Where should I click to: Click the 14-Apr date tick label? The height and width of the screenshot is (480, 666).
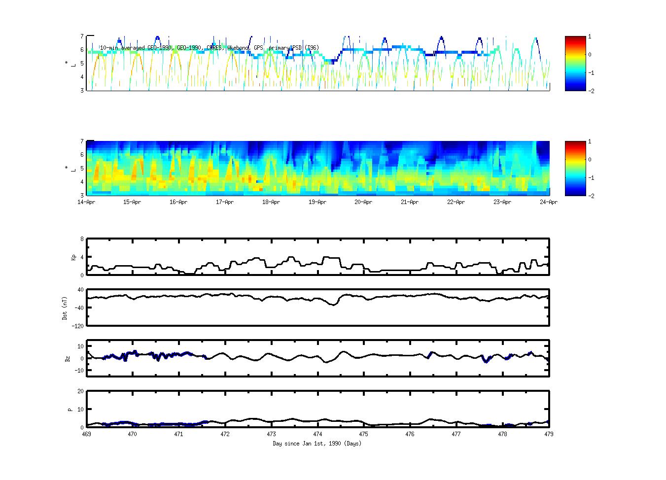click(86, 202)
